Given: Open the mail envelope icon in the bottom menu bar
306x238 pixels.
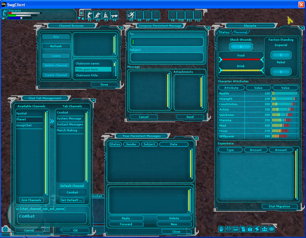Looking at the screenshot, I should tap(272, 229).
